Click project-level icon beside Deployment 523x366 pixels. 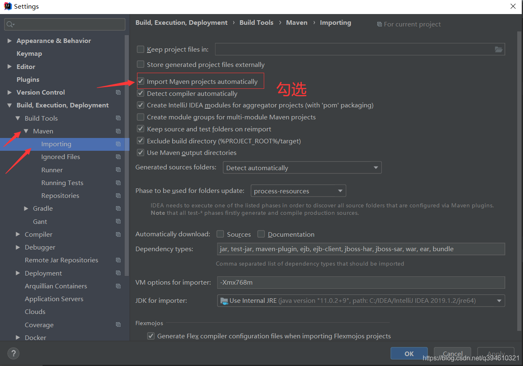118,273
